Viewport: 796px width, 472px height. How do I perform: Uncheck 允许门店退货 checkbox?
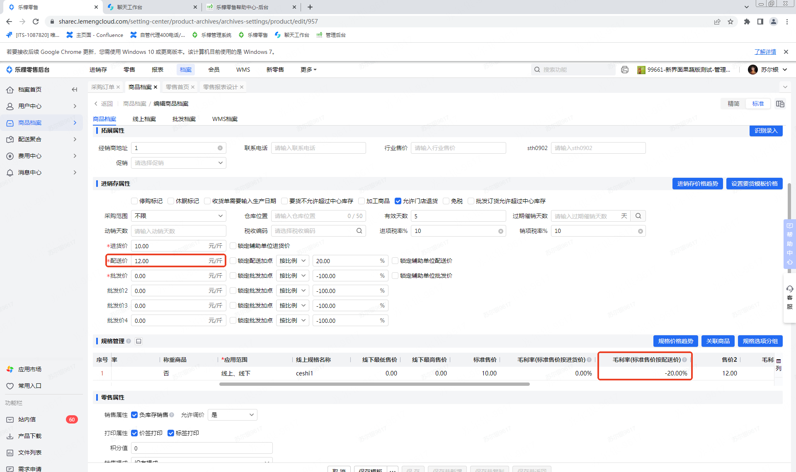point(398,201)
